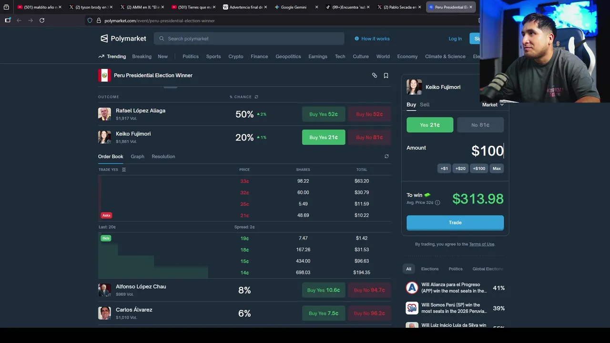Click the Log In link
Image resolution: width=610 pixels, height=343 pixels.
coord(455,39)
